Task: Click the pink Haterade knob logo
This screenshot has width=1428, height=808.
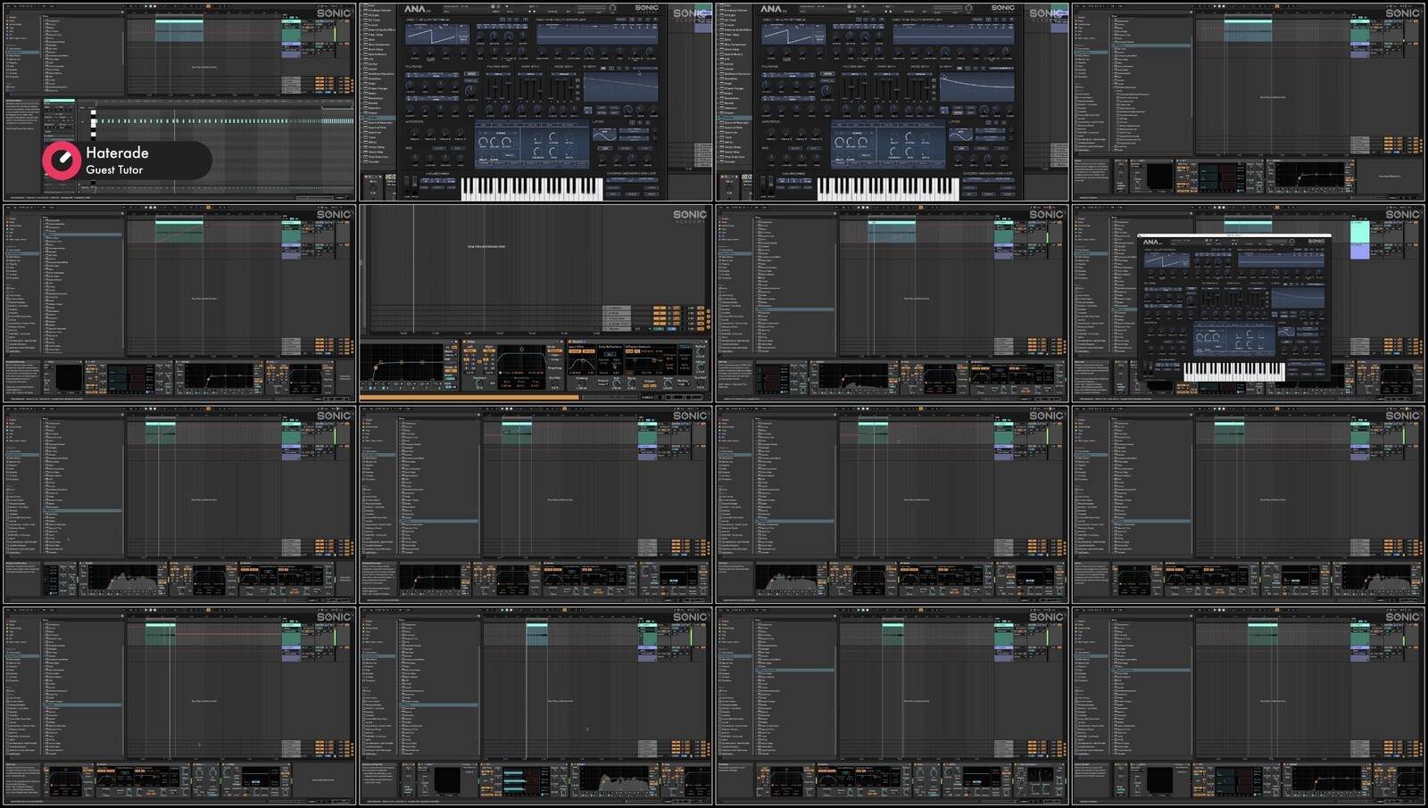Action: pos(61,161)
